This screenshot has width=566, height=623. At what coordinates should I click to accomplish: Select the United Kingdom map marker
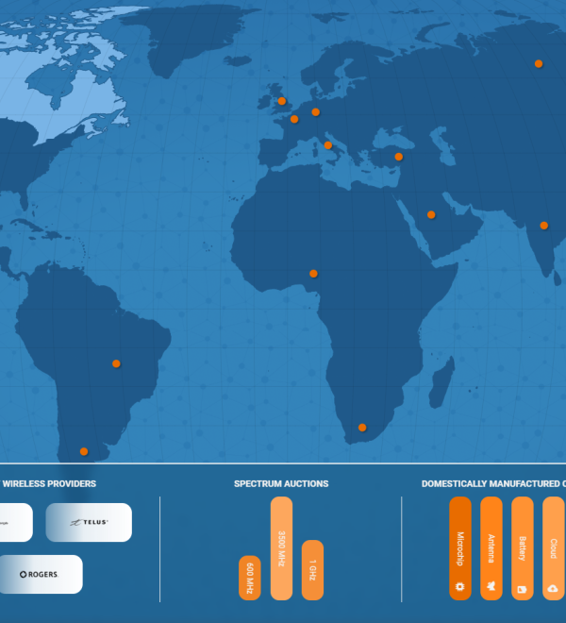(x=281, y=101)
